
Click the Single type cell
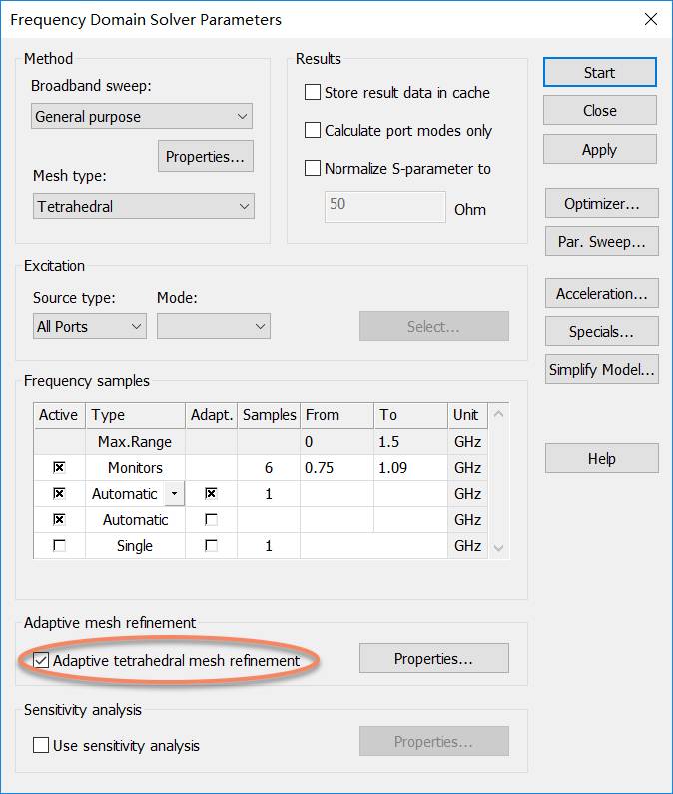tap(135, 546)
